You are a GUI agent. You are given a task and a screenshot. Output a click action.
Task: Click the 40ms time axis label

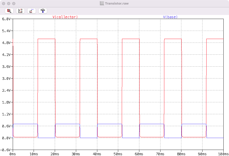point(97,154)
